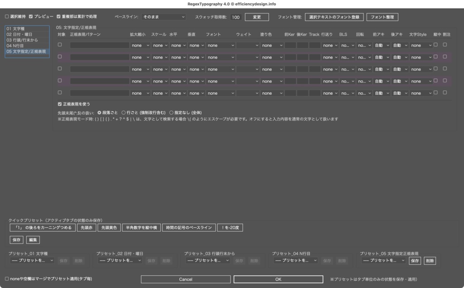Open the first row フォント dropdown

click(221, 45)
